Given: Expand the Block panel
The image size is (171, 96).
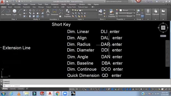Looking at the screenshot, I should pos(103,19).
